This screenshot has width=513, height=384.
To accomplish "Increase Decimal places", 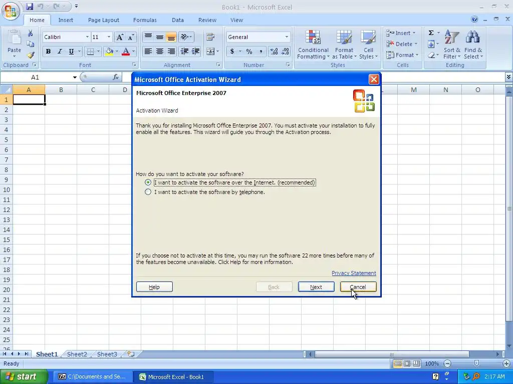I will tap(274, 51).
